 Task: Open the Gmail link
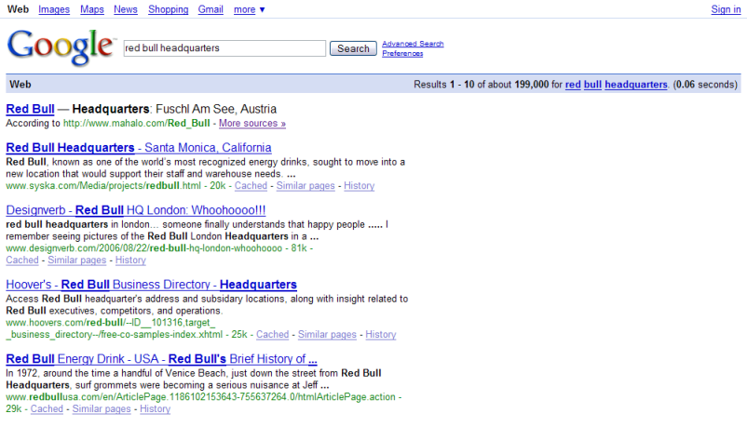point(211,9)
